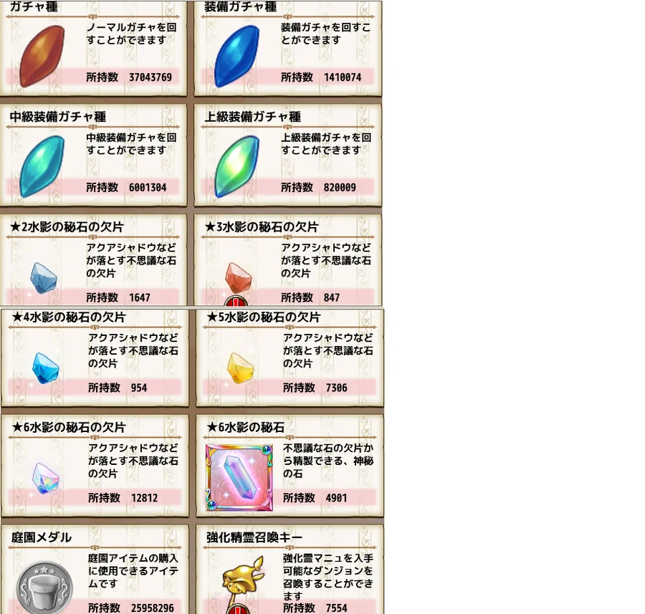Choose the green 上級装備ガチャ種 seed icon
Viewport: 645px width, 614px height.
(236, 166)
